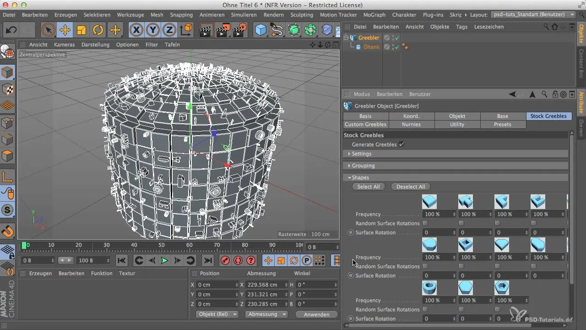Select the Texture mode checkerboard icon

click(x=8, y=89)
